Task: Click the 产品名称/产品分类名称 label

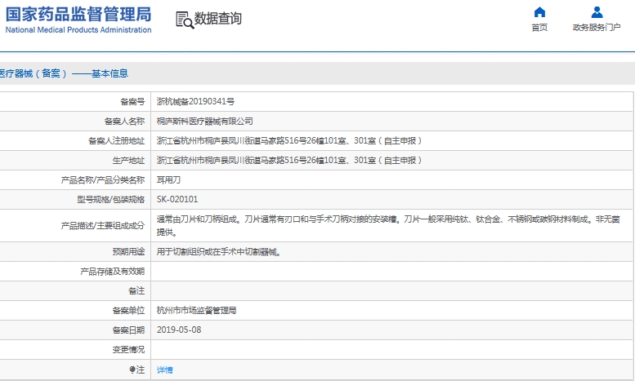Action: 102,179
